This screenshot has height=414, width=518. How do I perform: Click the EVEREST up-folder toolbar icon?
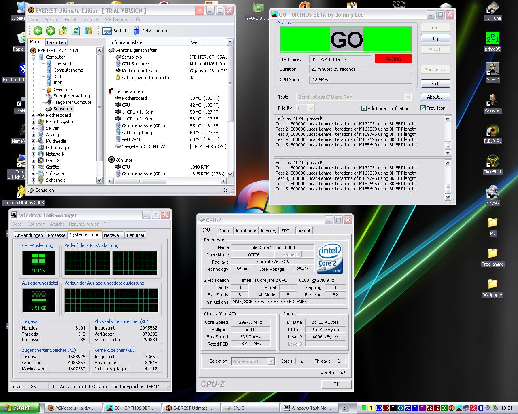coord(63,30)
